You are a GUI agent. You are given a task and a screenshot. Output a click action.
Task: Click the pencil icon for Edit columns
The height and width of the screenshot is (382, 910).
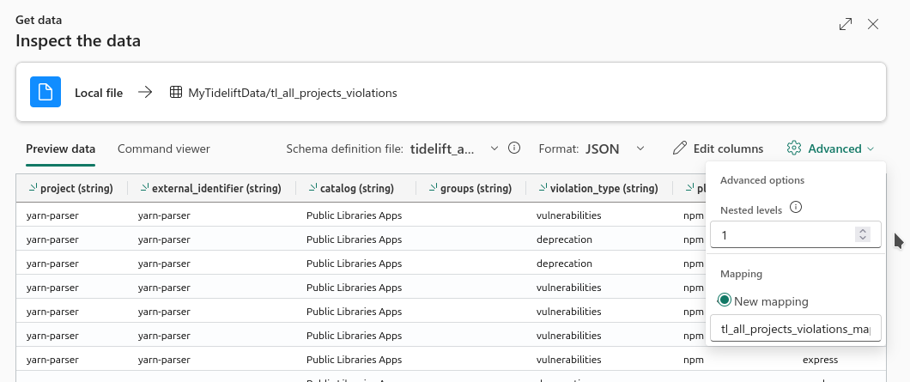click(680, 148)
